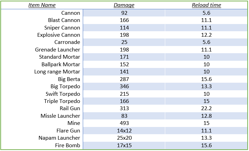Viewport: 249px width, 151px height.
Task: Click the Explosive Cannon reload time 12.2
Action: click(206, 35)
